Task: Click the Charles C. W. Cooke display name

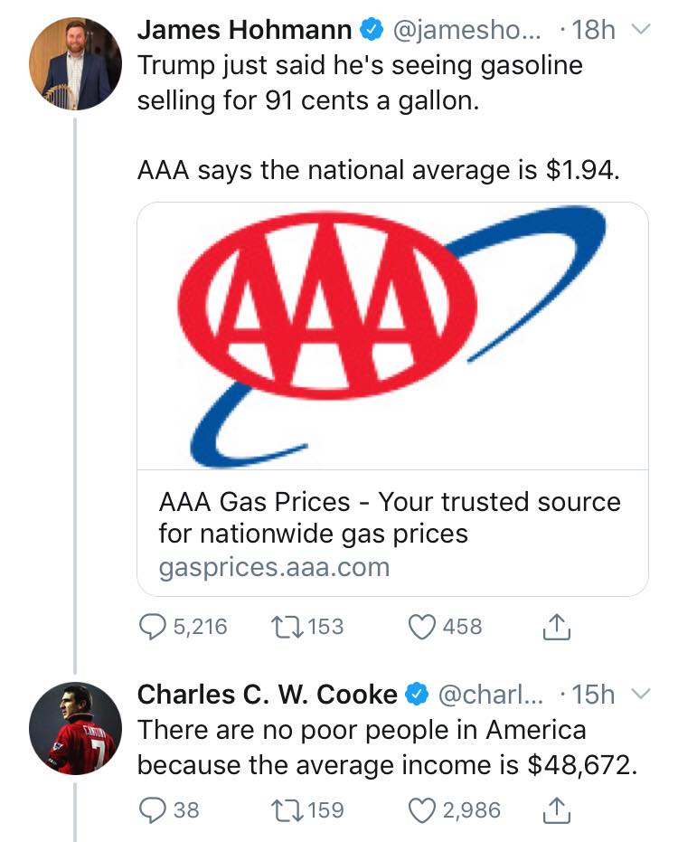Action: [x=267, y=695]
